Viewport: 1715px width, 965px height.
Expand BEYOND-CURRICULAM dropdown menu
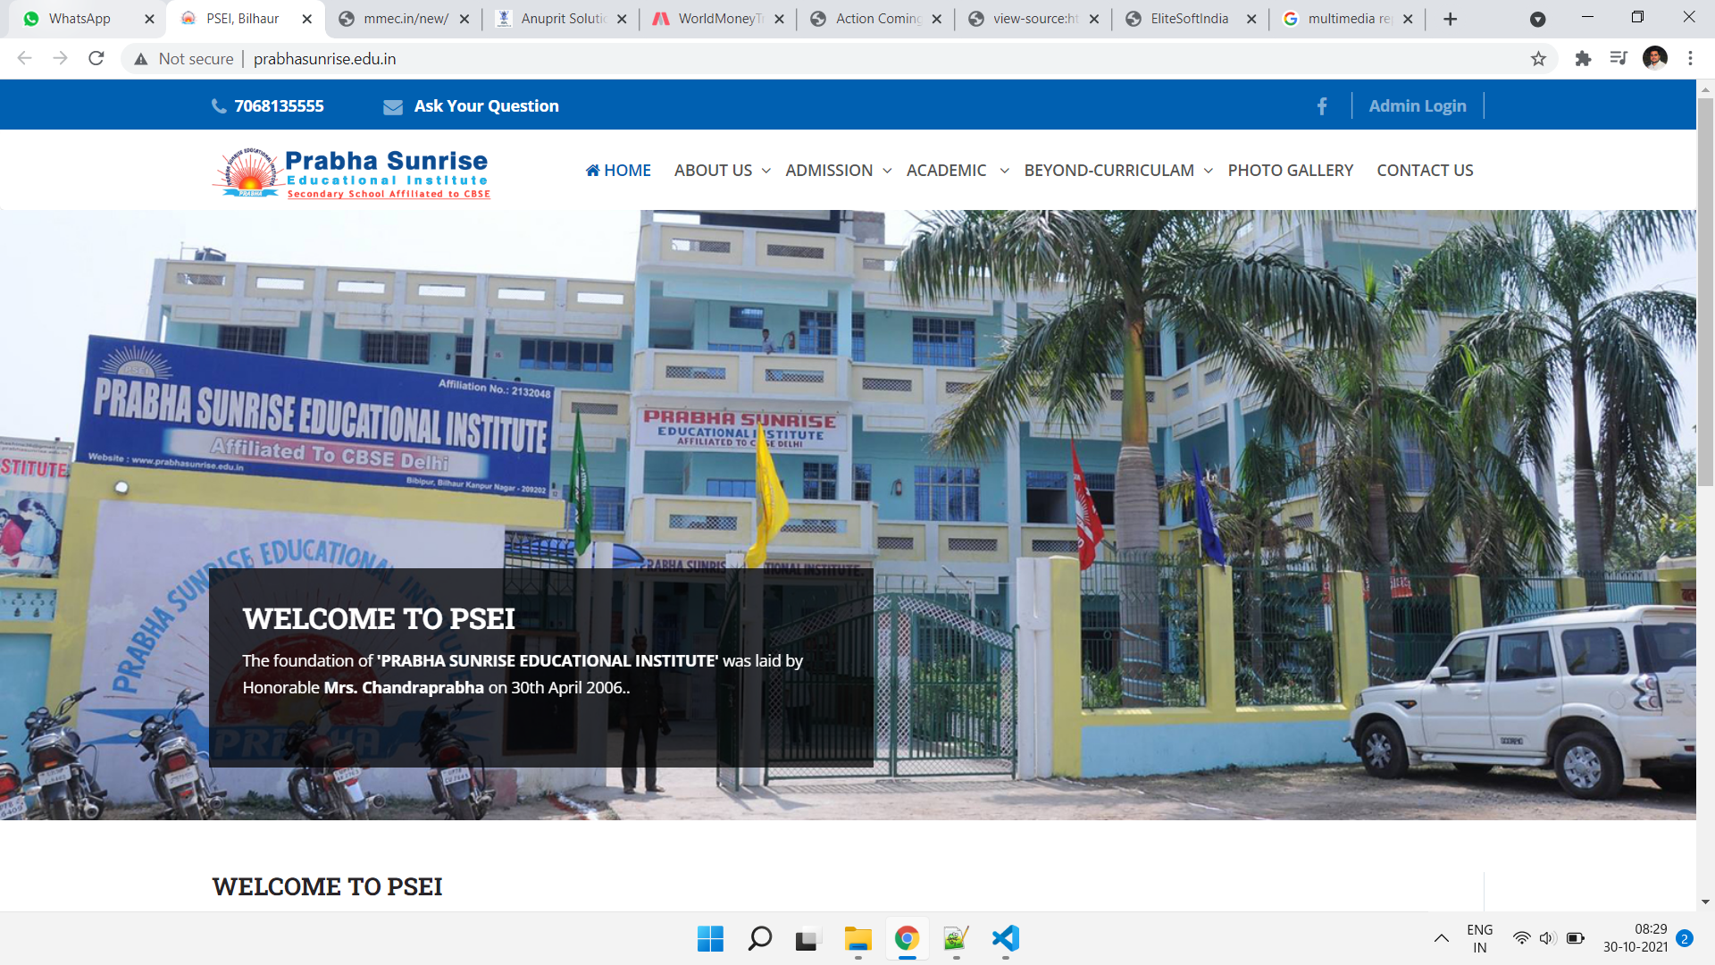click(1117, 171)
